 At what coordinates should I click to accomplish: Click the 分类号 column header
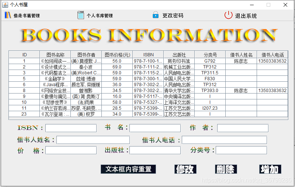210,54
